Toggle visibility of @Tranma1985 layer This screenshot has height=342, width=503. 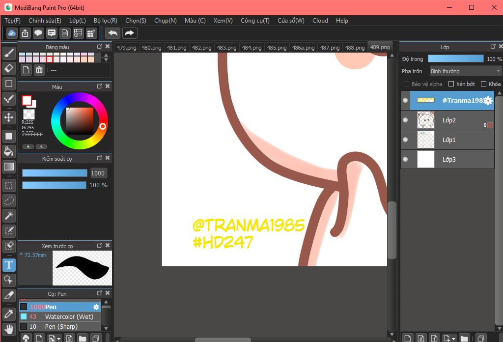[x=405, y=100]
